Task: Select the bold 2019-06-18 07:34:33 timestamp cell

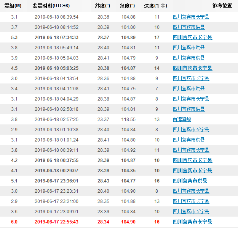Action: click(x=56, y=37)
